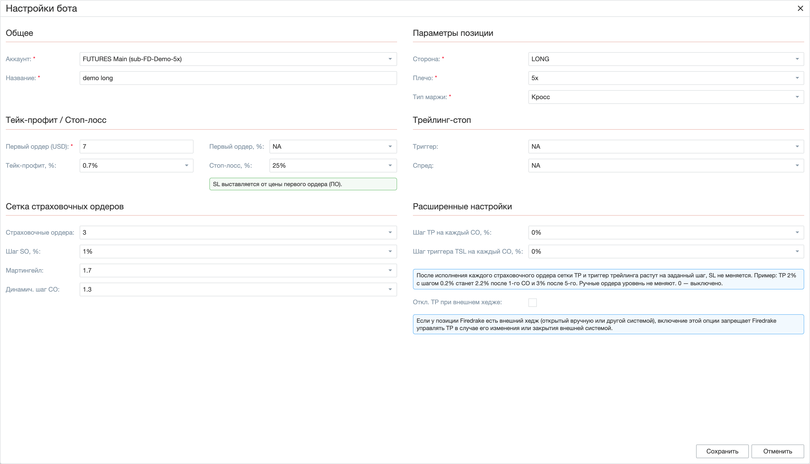The image size is (810, 464).
Task: Enable Откл. ТР при внешнем хедже checkbox
Action: point(532,302)
